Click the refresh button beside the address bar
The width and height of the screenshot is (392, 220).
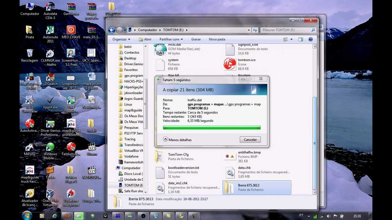click(255, 30)
